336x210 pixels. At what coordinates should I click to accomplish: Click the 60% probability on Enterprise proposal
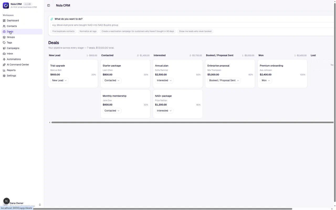[251, 75]
